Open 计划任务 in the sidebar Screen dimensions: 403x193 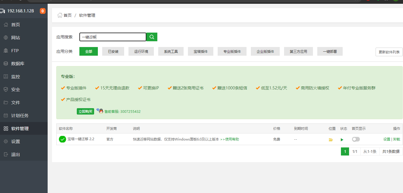pos(24,116)
